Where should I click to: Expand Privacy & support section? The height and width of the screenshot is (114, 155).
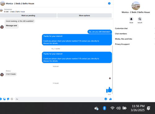click(135, 44)
